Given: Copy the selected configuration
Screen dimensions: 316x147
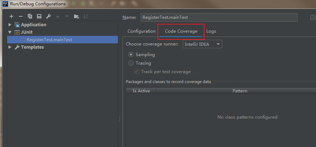Looking at the screenshot, I should pos(30,16).
